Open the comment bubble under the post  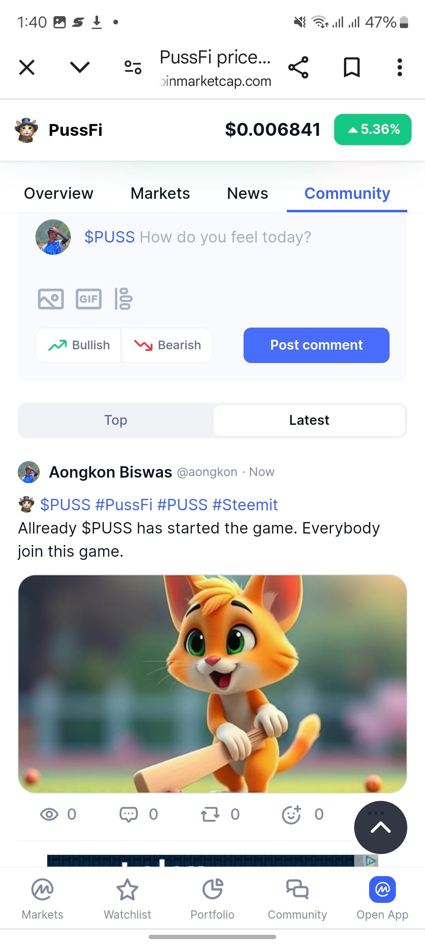point(129,814)
